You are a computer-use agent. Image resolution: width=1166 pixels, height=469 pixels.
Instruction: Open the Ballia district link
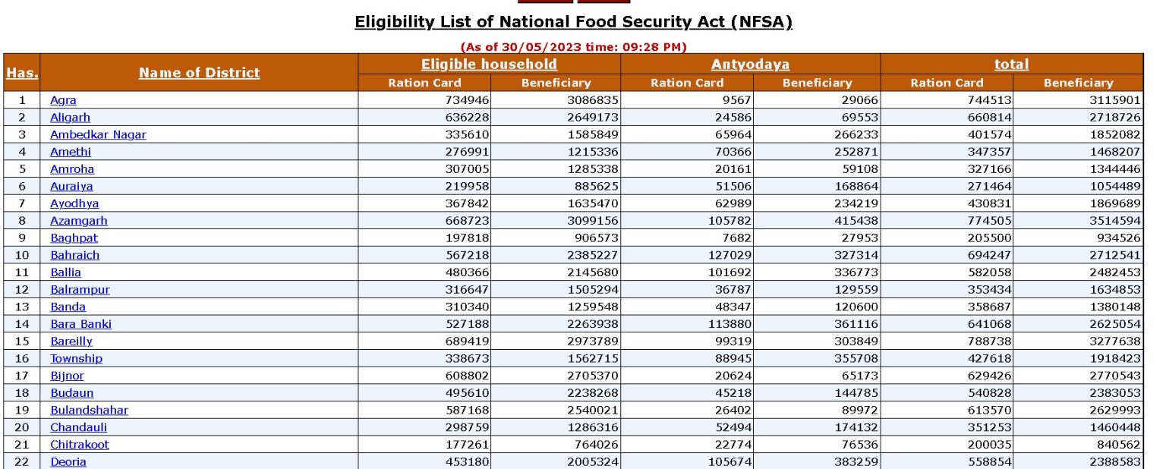coord(66,272)
